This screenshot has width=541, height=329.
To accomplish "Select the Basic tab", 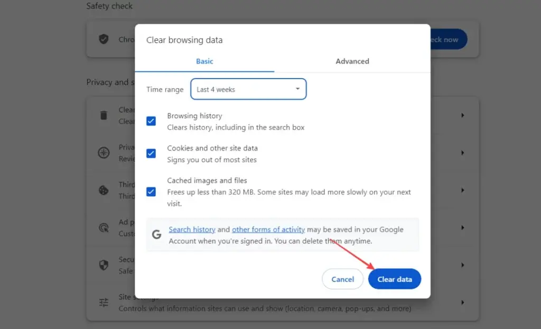I will click(204, 61).
